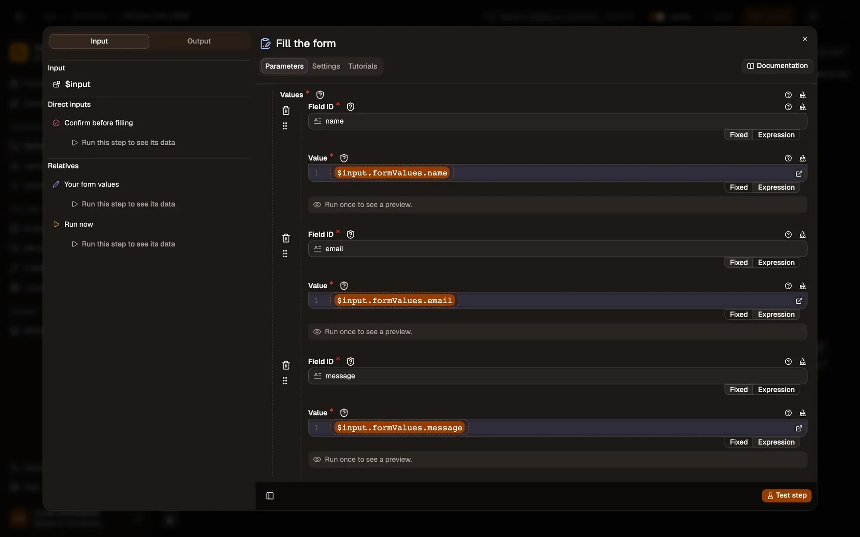This screenshot has height=537, width=860.
Task: Click the email Field ID input field
Action: (x=557, y=249)
